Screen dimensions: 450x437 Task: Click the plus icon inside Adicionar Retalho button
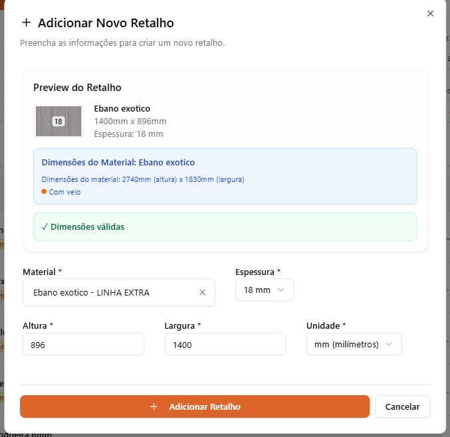tap(154, 406)
